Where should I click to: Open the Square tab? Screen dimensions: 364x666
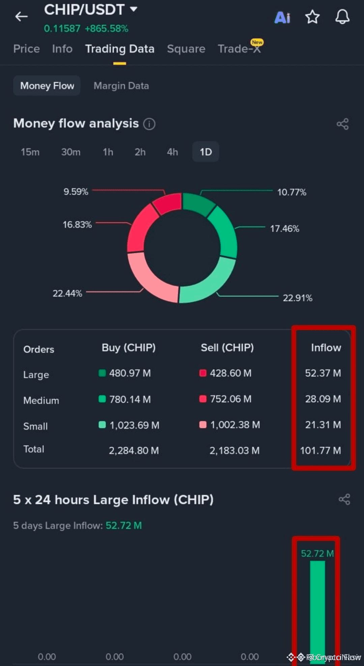coord(186,49)
